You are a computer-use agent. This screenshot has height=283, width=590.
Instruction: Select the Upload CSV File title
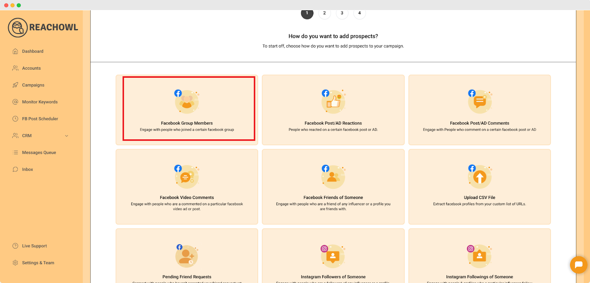pyautogui.click(x=479, y=198)
